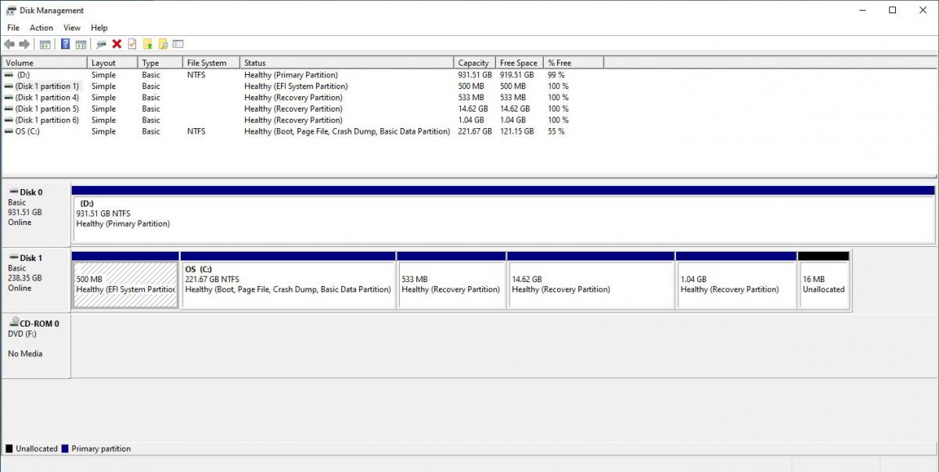Select the 500 MB EFI System Partition block
The image size is (939, 472).
(125, 281)
